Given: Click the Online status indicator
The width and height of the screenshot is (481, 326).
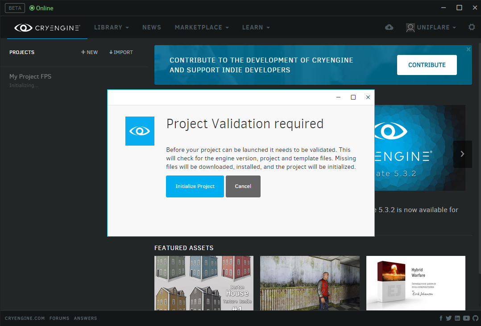Looking at the screenshot, I should (x=41, y=8).
